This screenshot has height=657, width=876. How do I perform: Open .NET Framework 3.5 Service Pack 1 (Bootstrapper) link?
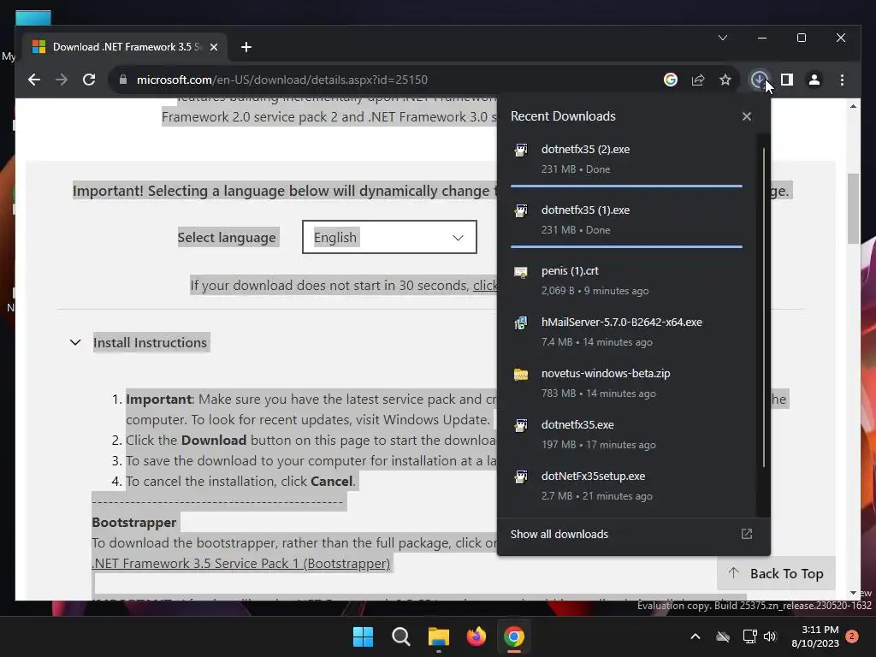[240, 563]
